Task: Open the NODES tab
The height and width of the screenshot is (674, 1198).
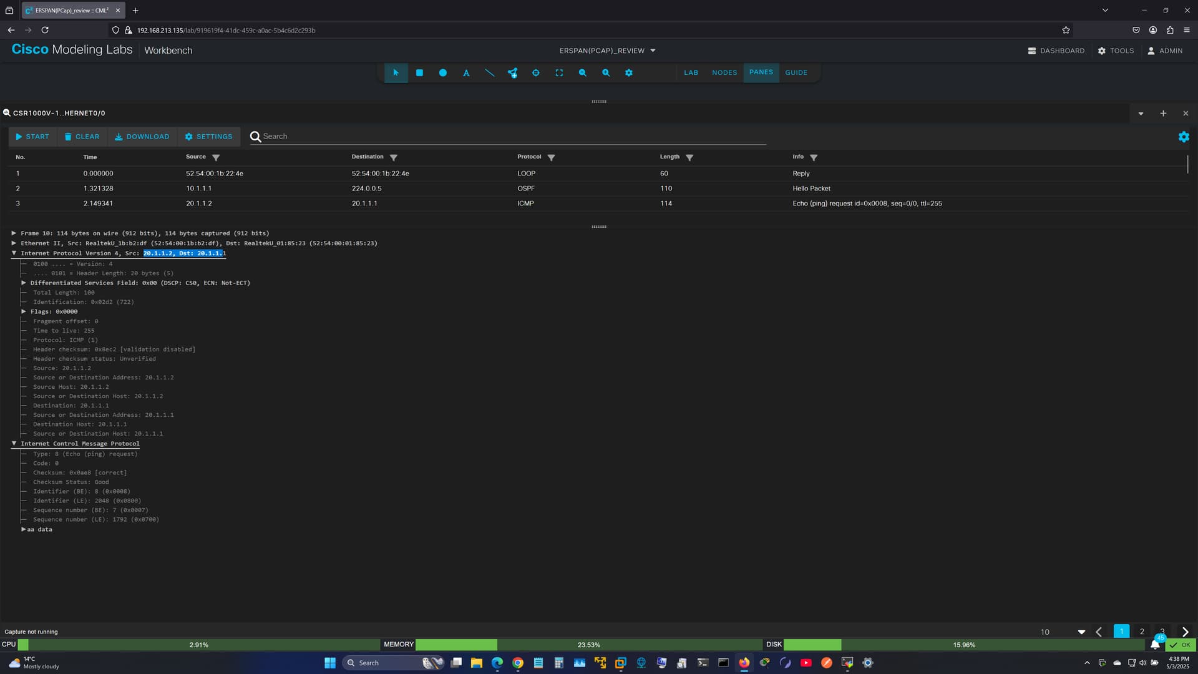Action: pos(724,72)
